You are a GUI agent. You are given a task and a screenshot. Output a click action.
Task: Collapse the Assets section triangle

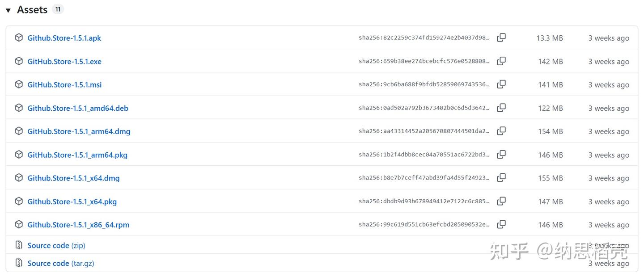(8, 10)
